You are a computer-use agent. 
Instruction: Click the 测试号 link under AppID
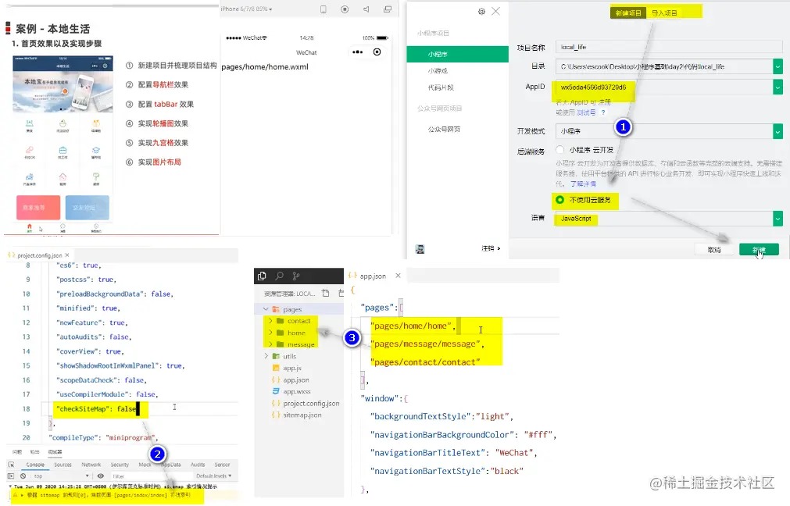click(586, 112)
